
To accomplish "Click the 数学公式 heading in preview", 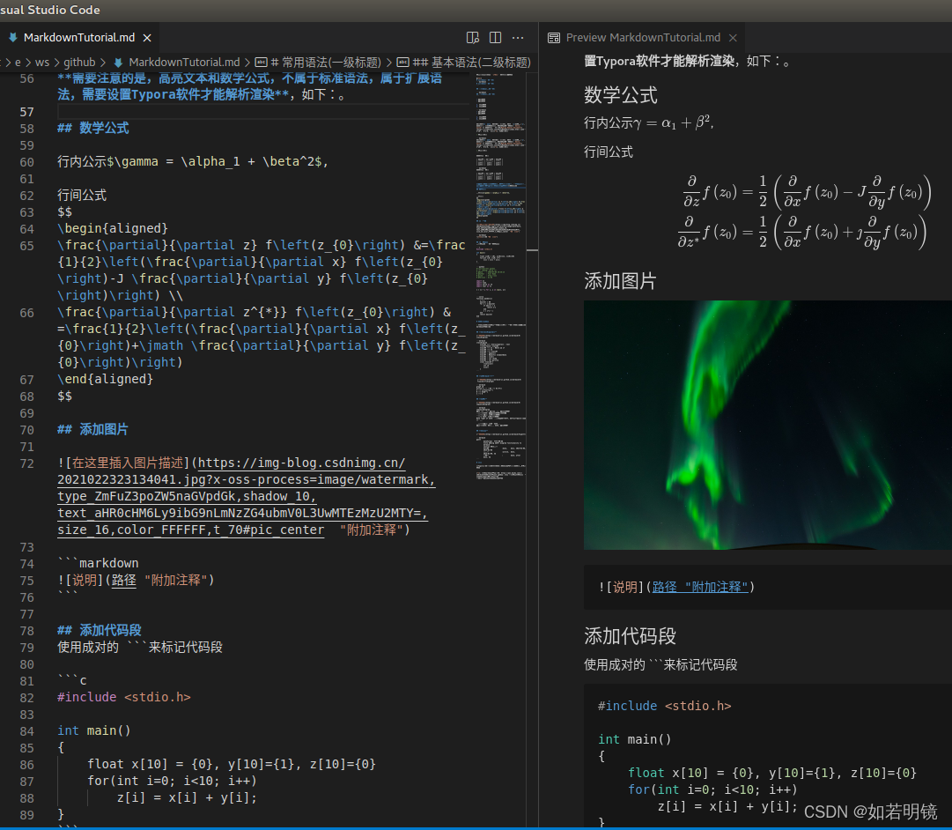I will tap(621, 95).
